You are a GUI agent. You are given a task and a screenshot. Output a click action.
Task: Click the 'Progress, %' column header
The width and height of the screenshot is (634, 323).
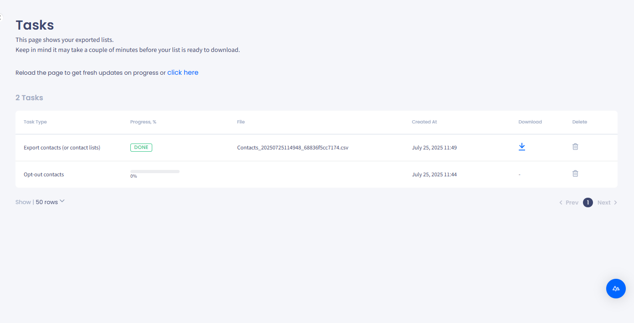click(143, 122)
